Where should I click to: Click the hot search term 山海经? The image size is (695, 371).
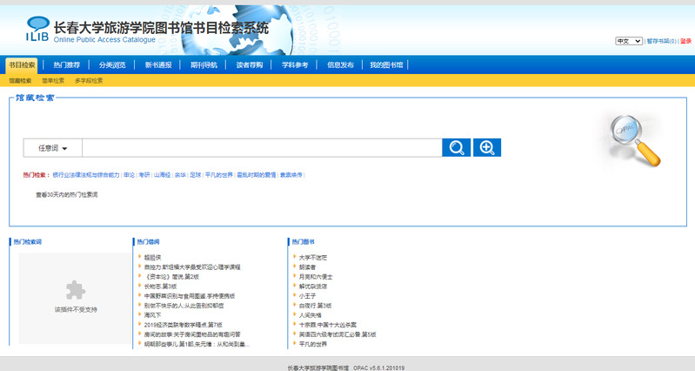163,175
